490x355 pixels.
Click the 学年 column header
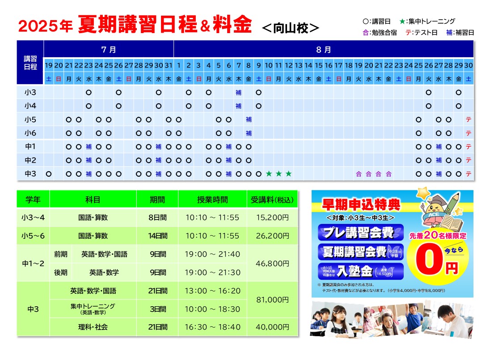[x=33, y=199]
